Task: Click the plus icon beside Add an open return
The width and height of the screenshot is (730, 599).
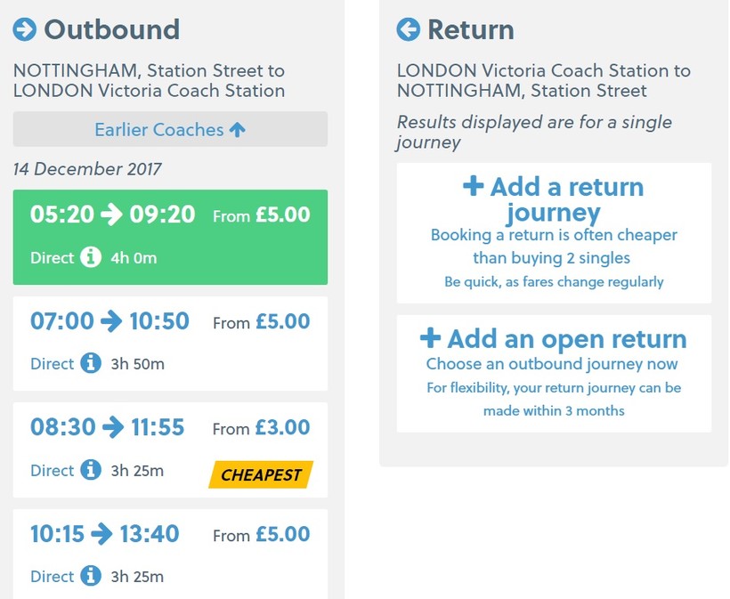Action: [430, 338]
